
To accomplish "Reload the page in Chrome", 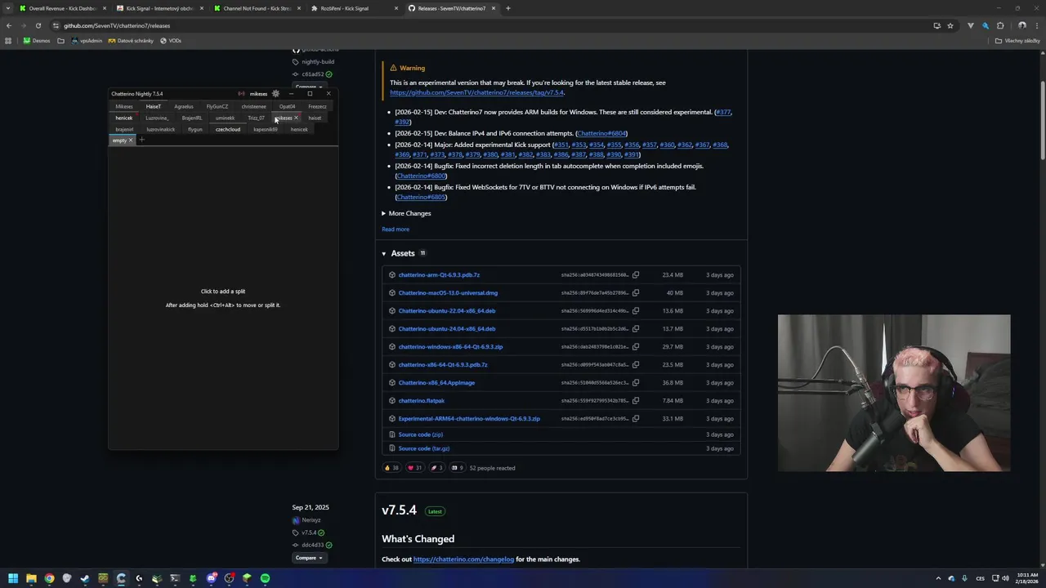I will pyautogui.click(x=38, y=25).
